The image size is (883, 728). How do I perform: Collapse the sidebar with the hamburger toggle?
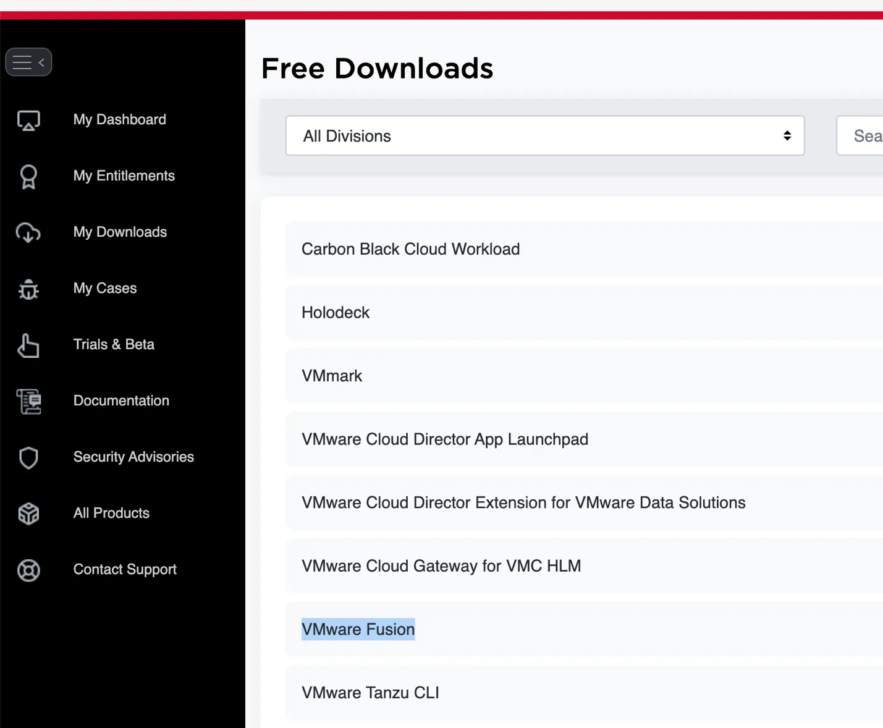(x=28, y=62)
